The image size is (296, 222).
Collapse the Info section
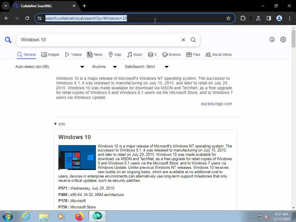click(x=60, y=124)
